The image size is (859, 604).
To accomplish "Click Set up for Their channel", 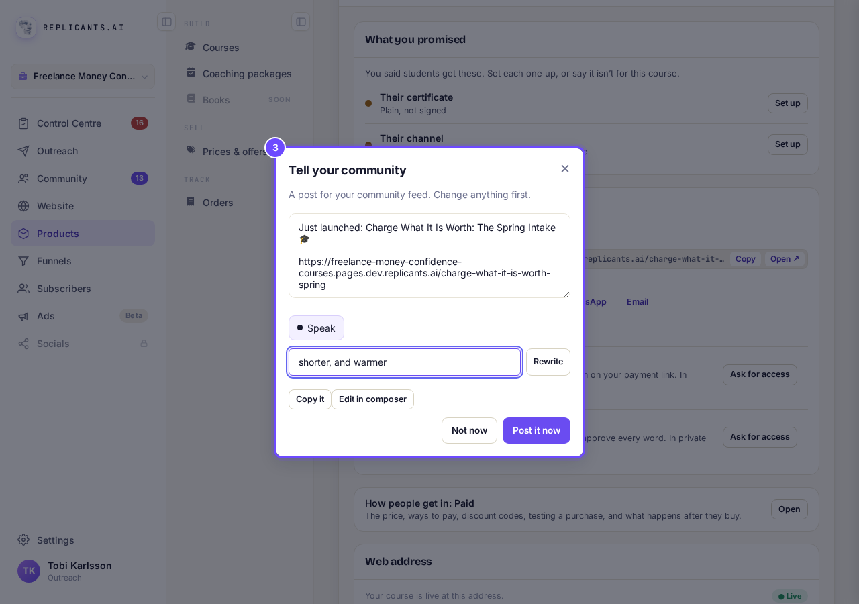I will point(788,144).
